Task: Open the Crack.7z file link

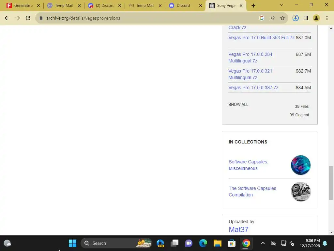Action: (237, 27)
